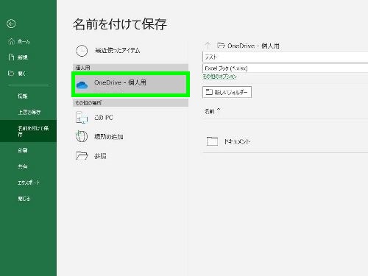Click the recent items clock icon
Viewport: 368px width, 276px height.
click(x=82, y=51)
